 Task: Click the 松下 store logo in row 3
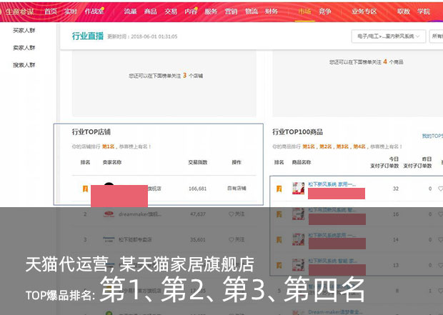click(x=109, y=239)
